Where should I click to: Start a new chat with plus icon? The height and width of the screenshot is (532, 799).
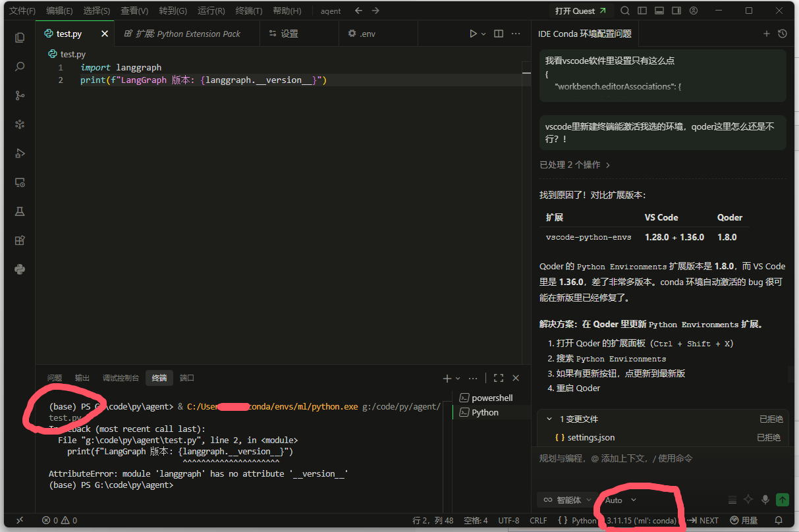766,34
